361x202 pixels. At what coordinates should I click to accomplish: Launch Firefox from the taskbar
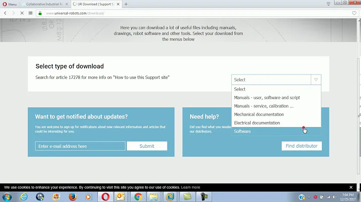[73, 197]
